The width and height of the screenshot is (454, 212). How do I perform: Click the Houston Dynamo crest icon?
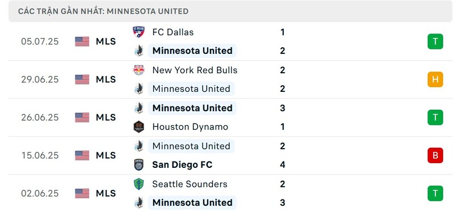[x=138, y=126]
